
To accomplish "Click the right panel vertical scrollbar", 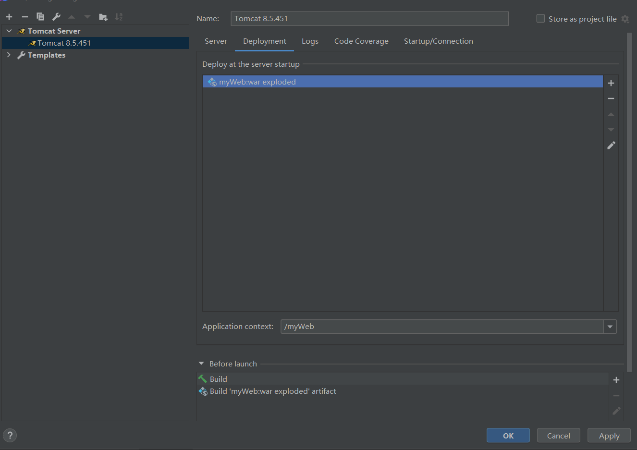I will pyautogui.click(x=629, y=202).
